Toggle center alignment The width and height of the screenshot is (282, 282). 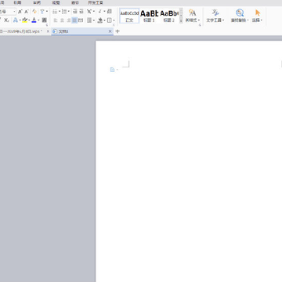62,20
